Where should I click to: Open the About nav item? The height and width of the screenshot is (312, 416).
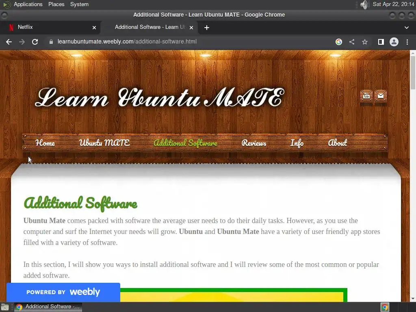click(338, 143)
